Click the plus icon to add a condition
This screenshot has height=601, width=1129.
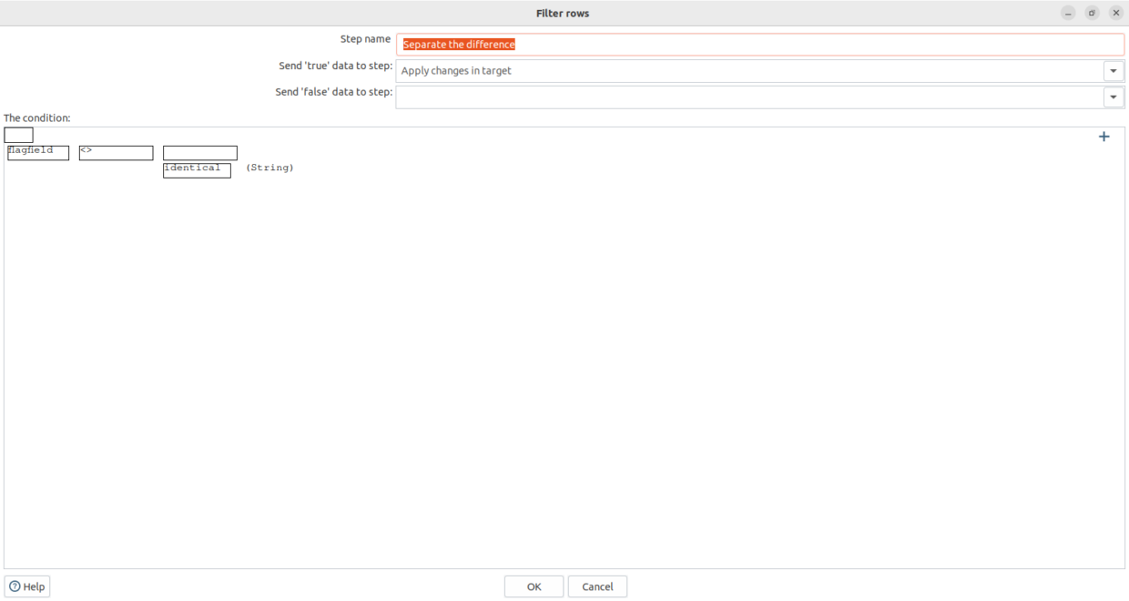tap(1104, 136)
